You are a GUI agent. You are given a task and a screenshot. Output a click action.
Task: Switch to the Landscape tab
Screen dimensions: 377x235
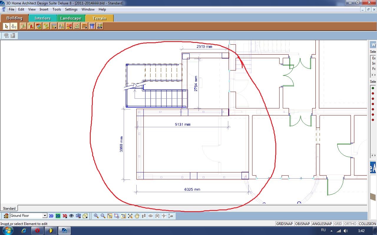71,18
